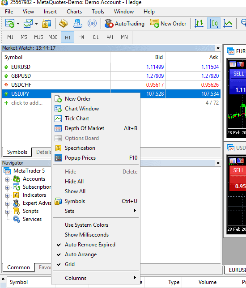Switch to Line Chart icon
This screenshot has height=288, width=246.
[228, 23]
